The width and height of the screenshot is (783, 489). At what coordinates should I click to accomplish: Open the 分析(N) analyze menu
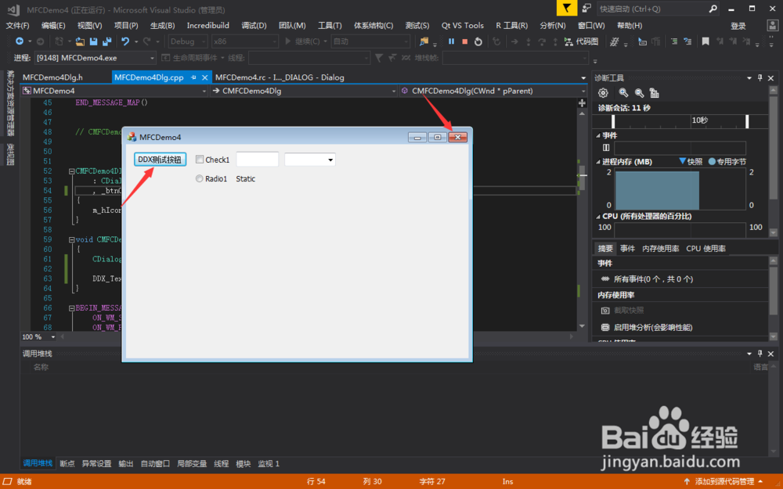point(552,26)
